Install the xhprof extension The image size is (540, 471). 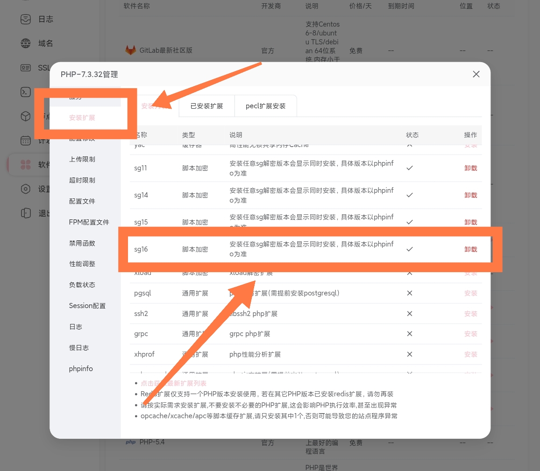pos(470,354)
